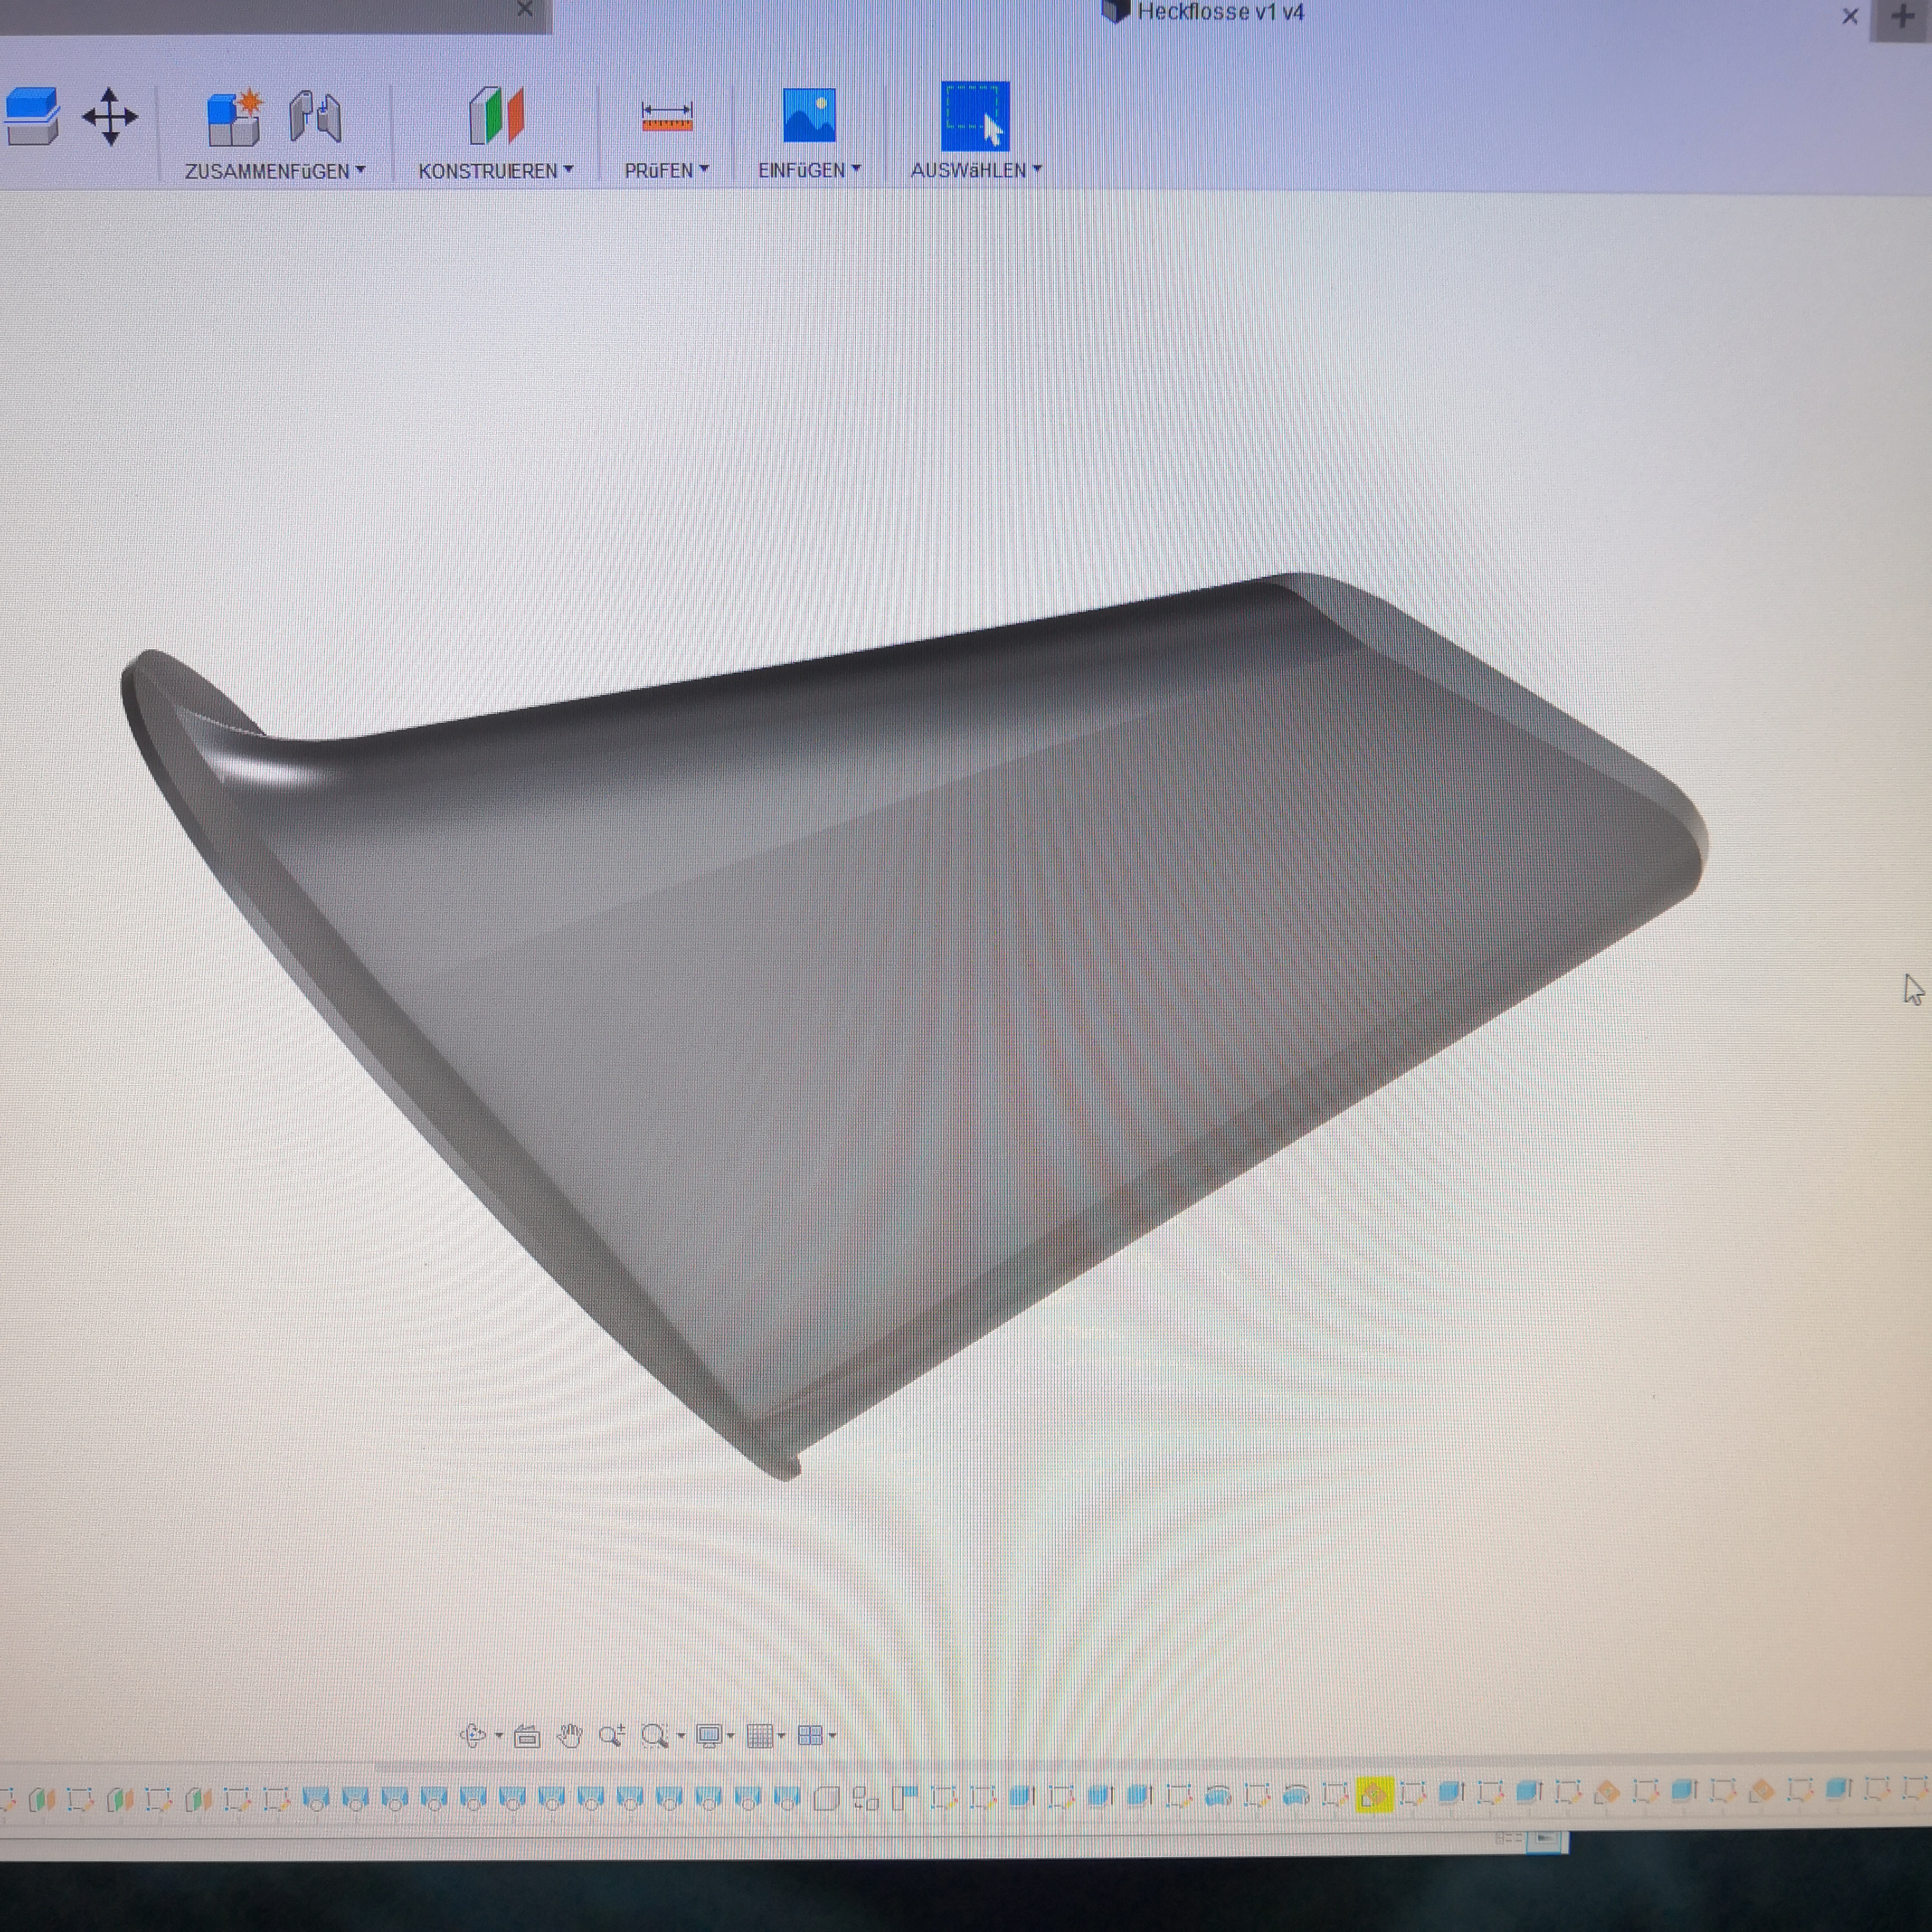Open new document tab with plus
This screenshot has height=1932, width=1932.
1902,16
